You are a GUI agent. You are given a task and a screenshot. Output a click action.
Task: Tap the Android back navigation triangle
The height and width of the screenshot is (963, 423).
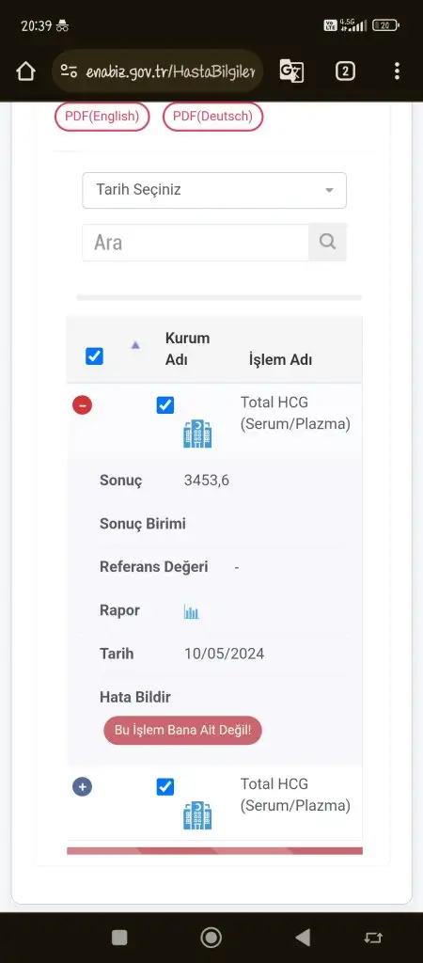tap(302, 938)
